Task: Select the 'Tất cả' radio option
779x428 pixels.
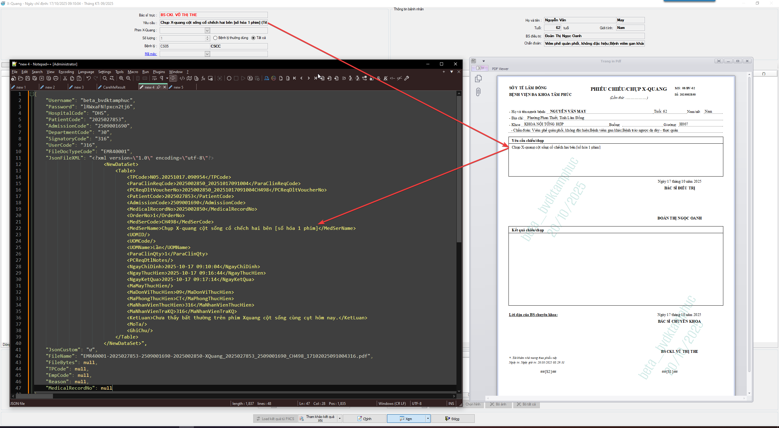Action: click(x=253, y=38)
